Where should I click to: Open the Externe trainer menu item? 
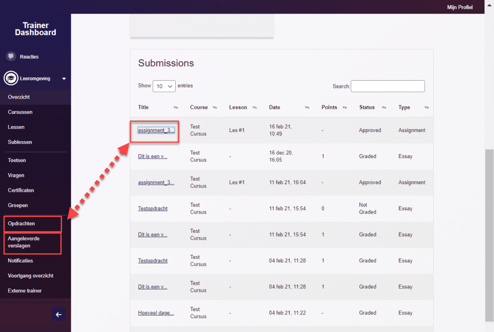(25, 290)
